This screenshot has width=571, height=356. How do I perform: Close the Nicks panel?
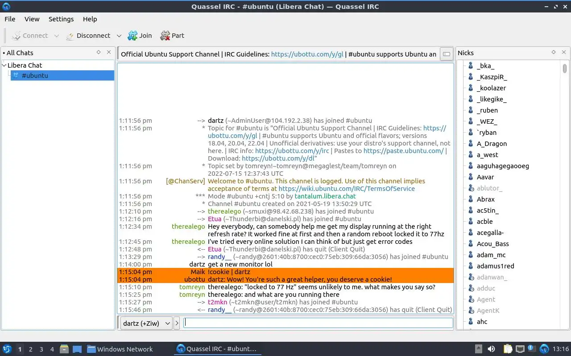564,53
